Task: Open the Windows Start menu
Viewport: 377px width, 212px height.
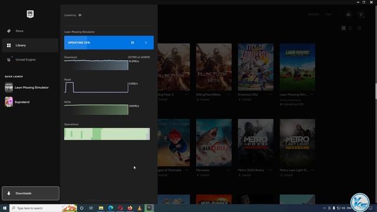Action: pos(5,208)
